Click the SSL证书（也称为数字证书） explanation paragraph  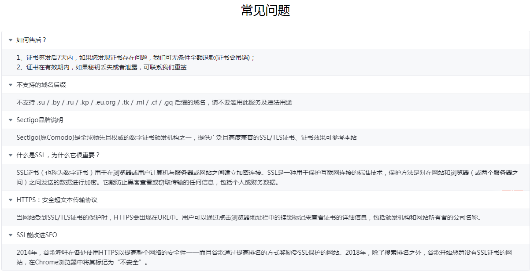point(267,177)
